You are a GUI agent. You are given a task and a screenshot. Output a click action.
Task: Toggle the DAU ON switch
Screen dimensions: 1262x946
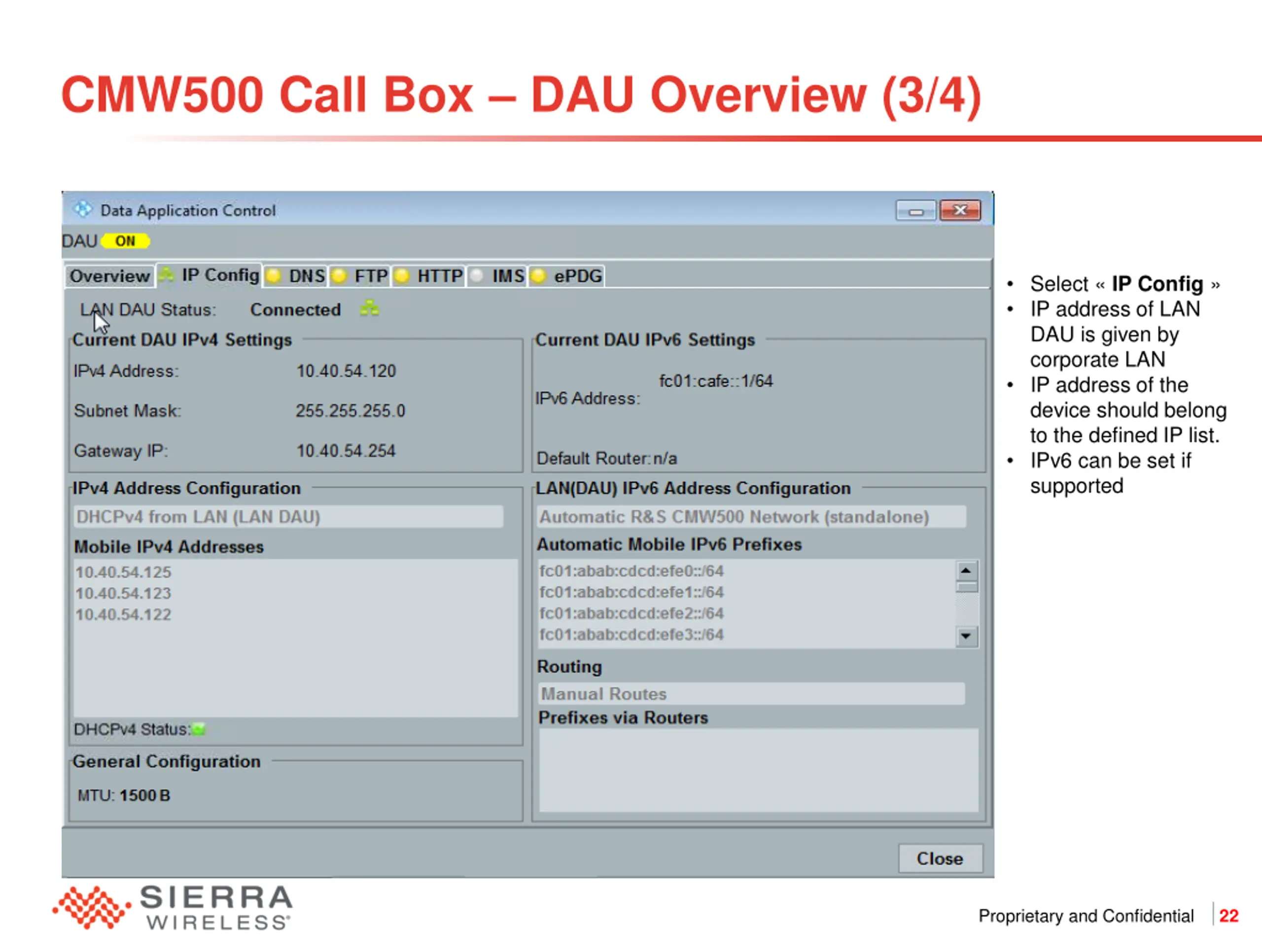[126, 241]
